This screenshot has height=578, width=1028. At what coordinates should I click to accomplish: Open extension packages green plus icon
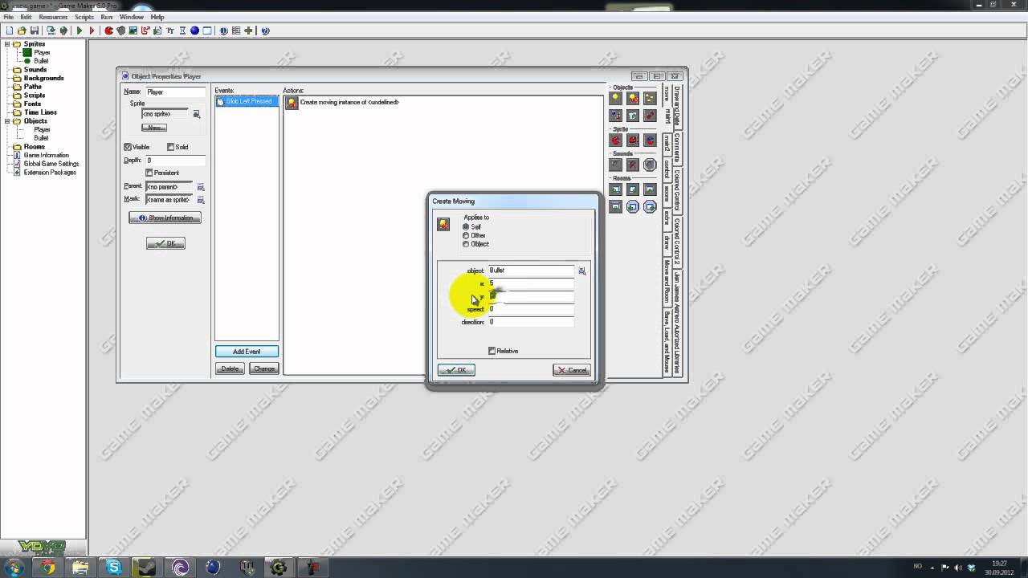point(248,31)
